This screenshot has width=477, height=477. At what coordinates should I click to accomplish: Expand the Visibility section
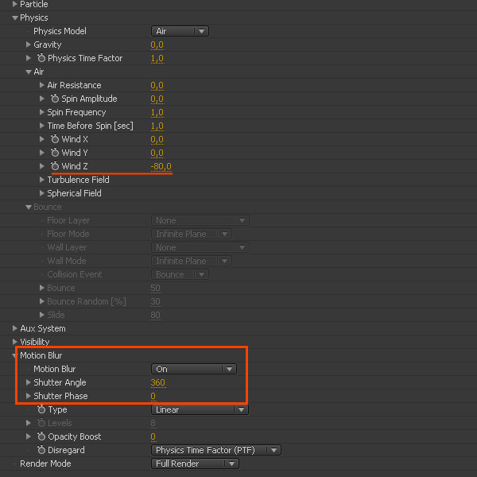pos(15,342)
